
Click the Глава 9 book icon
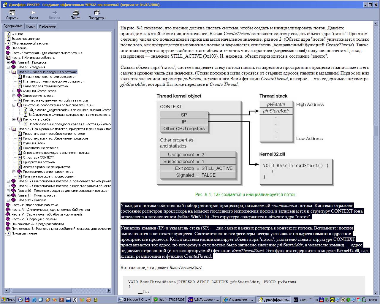pyautogui.click(x=14, y=186)
